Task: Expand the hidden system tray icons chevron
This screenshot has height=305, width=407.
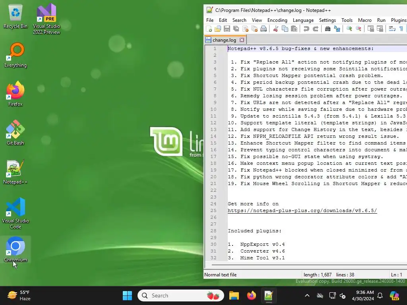Action: pyautogui.click(x=307, y=295)
